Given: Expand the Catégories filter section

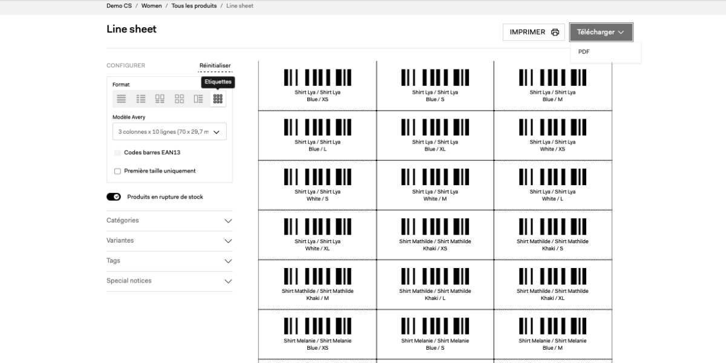Looking at the screenshot, I should (169, 221).
